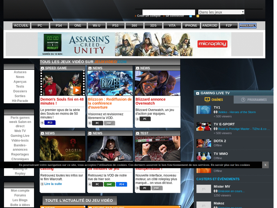Open the TV MMO potions icon
Screen dimensions: 277x208
[x=204, y=156]
